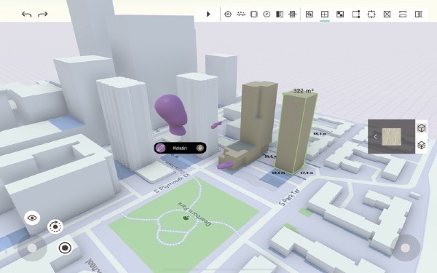Select the dashed selection box tool

(x=371, y=14)
